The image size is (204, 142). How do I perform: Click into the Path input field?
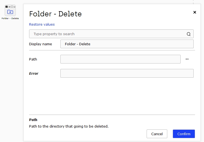[x=120, y=59]
